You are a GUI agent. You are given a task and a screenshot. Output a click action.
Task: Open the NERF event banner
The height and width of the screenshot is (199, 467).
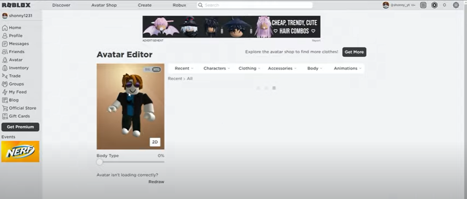20,152
